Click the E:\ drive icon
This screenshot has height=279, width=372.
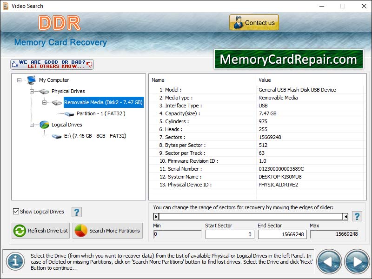click(57, 136)
